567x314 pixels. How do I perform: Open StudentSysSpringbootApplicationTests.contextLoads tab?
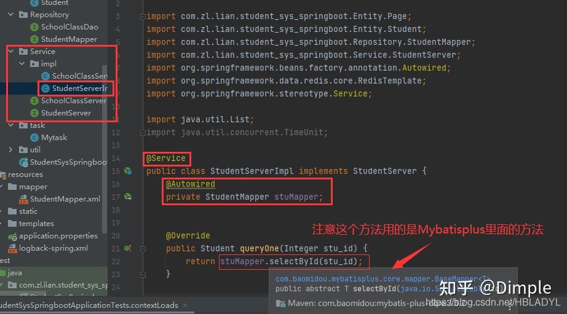(x=89, y=305)
